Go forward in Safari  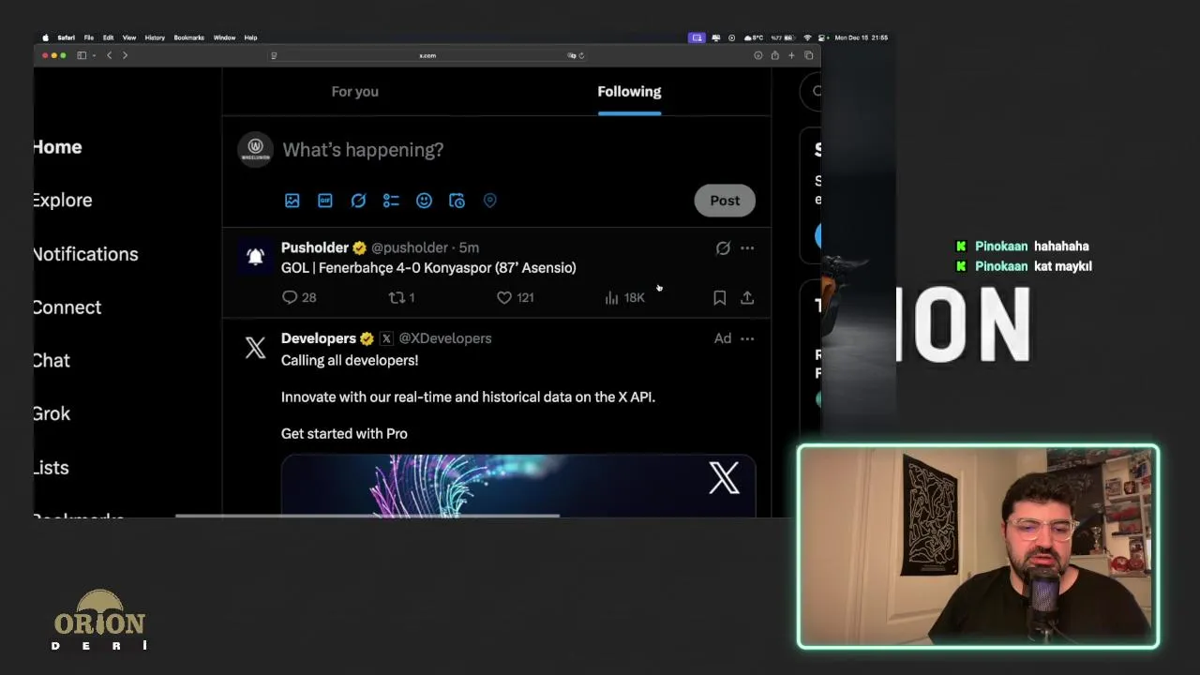coord(125,55)
